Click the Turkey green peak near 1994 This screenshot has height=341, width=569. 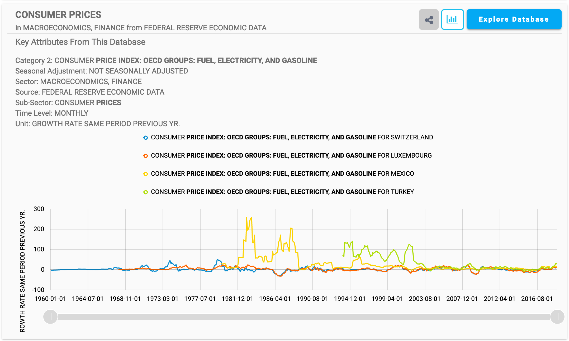click(352, 242)
